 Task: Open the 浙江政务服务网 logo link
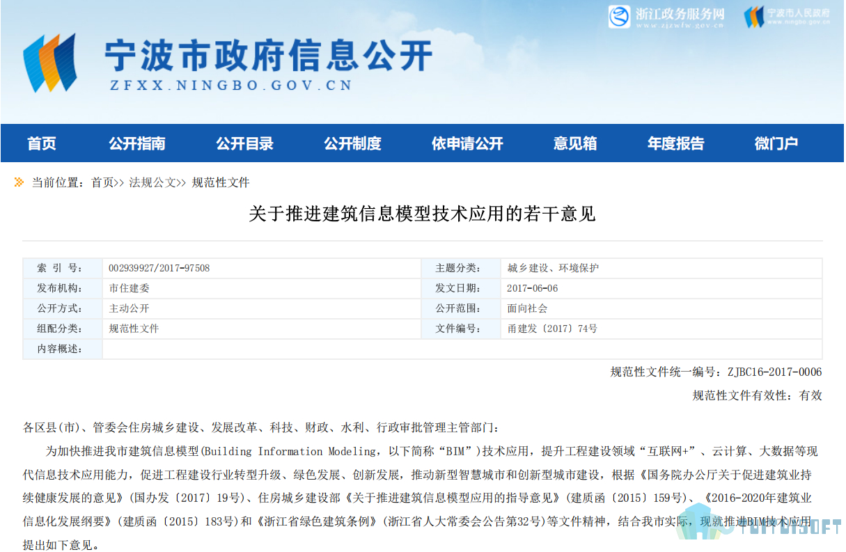point(666,17)
